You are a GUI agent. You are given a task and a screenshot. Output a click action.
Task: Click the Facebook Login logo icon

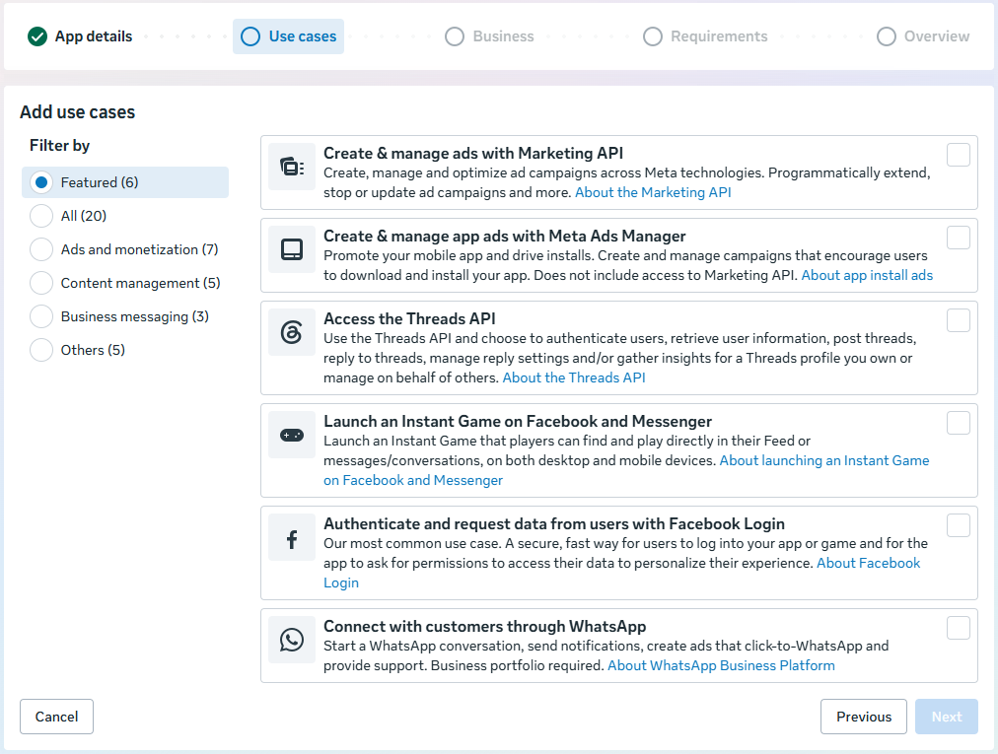(292, 539)
